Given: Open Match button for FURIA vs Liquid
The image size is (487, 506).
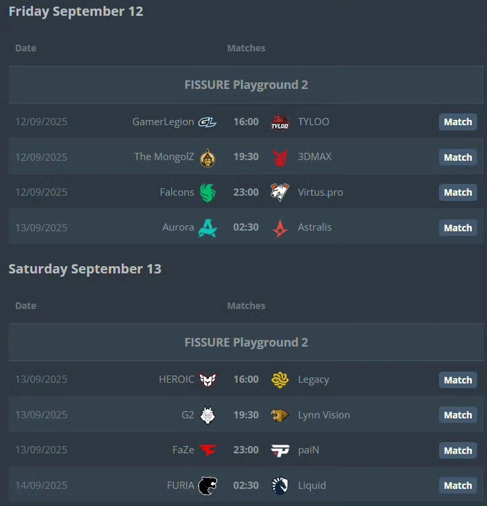Looking at the screenshot, I should coord(457,486).
